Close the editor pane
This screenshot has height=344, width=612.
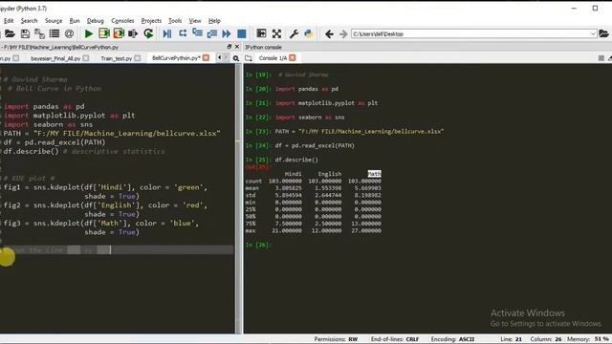click(236, 47)
